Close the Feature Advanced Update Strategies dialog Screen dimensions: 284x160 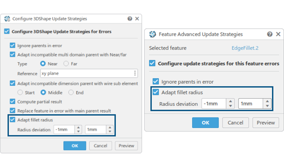(278, 34)
